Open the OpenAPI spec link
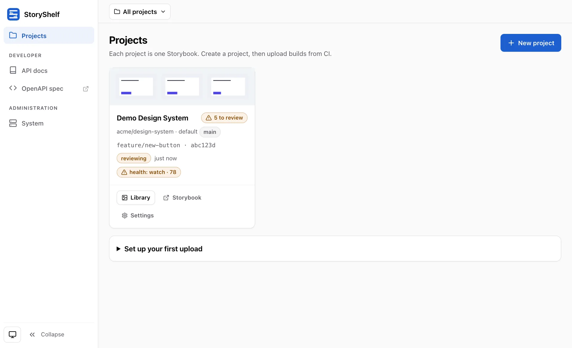Image resolution: width=572 pixels, height=348 pixels. pos(49,88)
